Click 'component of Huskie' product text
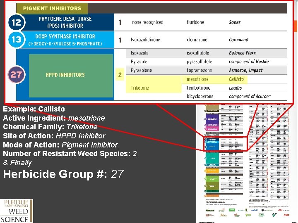The width and height of the screenshot is (298, 223). click(249, 62)
